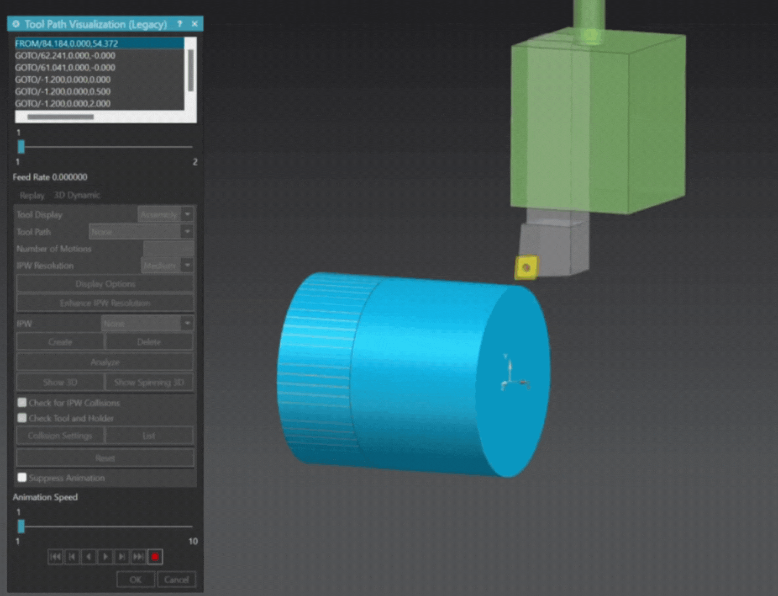Click the red Stop button
The image size is (778, 596).
(155, 557)
